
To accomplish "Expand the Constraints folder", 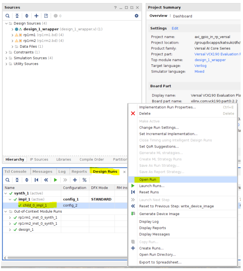I will (6, 52).
